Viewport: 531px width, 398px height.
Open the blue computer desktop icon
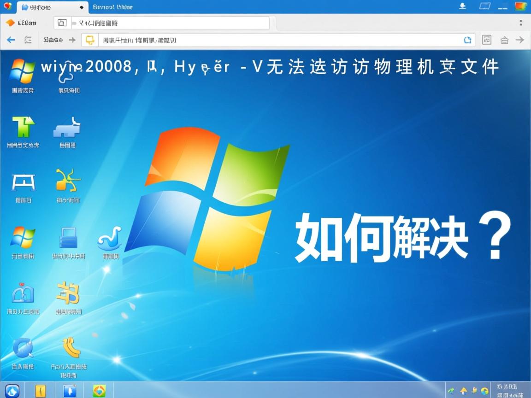click(68, 238)
